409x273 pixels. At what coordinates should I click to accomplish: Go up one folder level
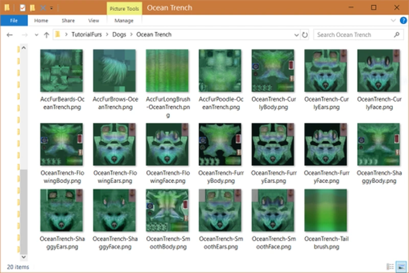coord(47,35)
